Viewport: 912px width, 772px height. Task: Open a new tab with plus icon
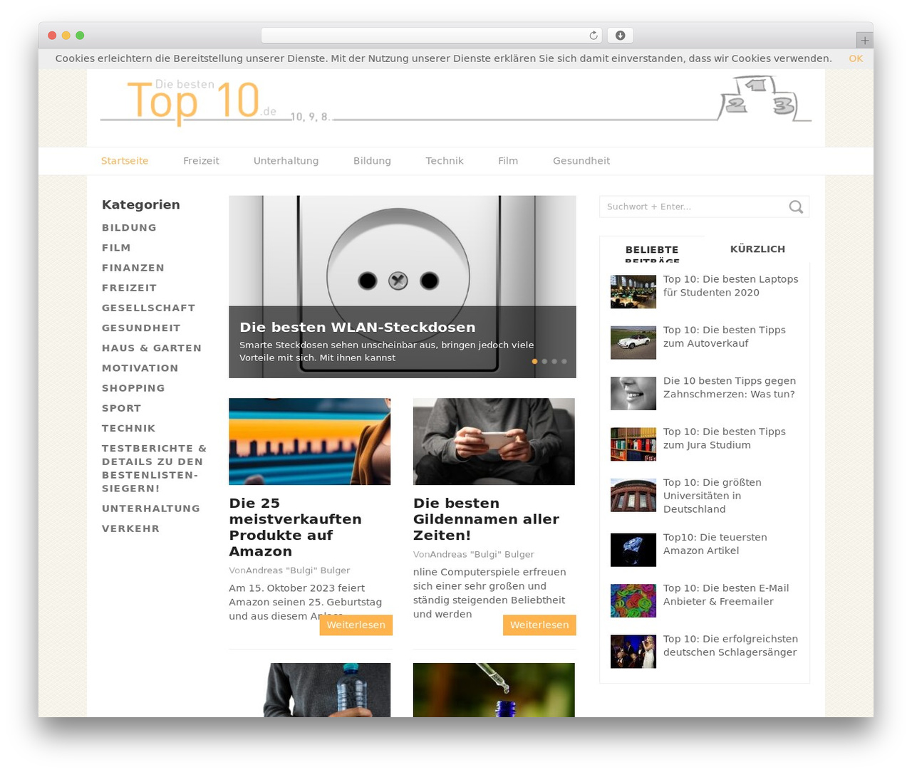point(864,41)
